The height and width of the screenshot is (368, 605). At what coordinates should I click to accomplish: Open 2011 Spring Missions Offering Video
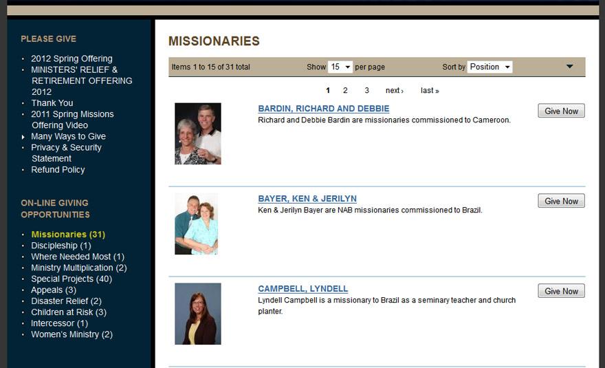(73, 120)
